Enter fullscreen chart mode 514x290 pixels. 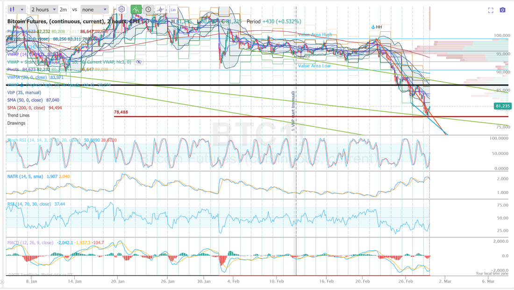point(491,10)
